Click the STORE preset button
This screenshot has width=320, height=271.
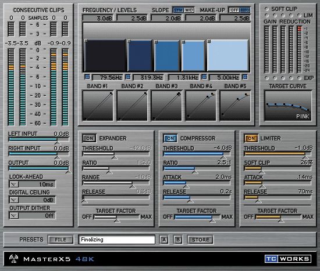point(200,240)
